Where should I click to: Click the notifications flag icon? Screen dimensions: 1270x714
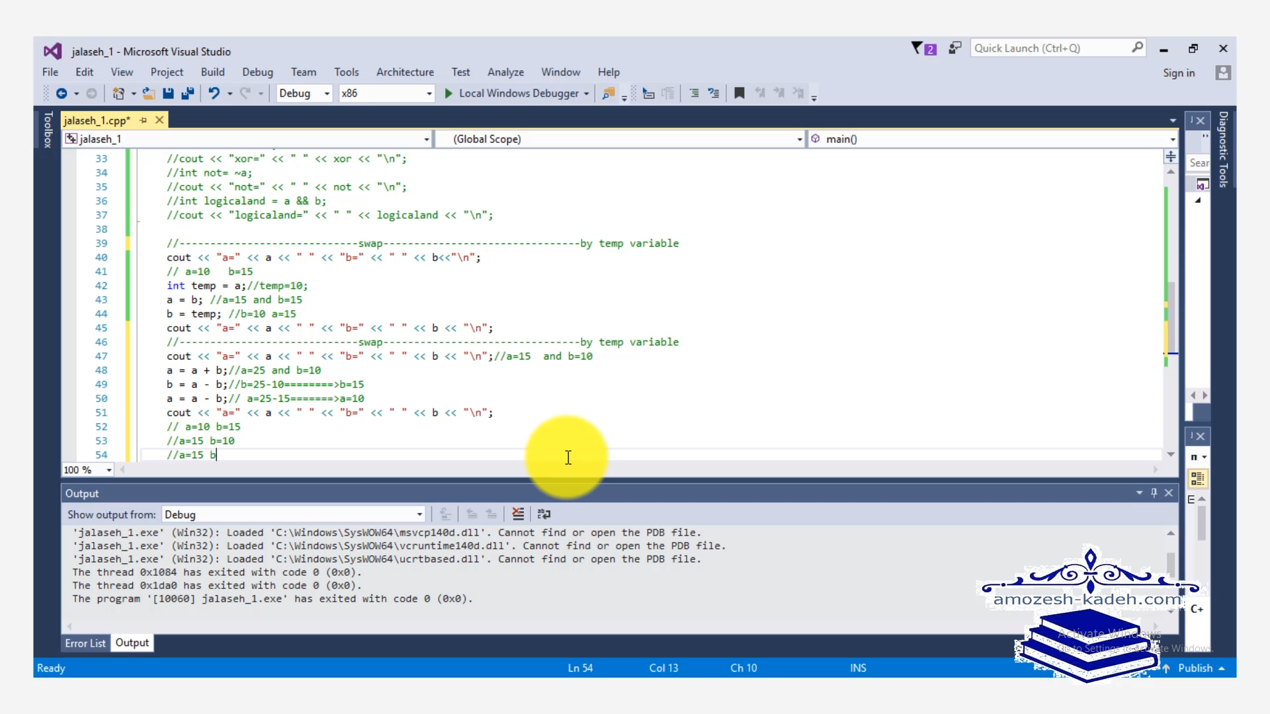[917, 48]
